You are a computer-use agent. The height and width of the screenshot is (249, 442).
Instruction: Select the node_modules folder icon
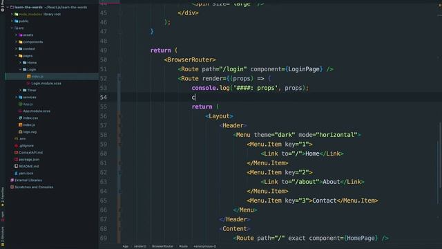coord(17,14)
